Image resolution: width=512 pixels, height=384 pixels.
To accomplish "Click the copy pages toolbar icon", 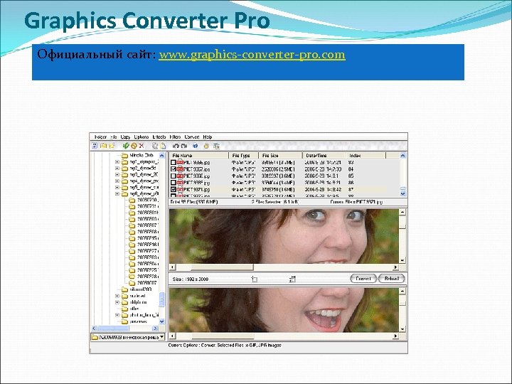I will point(155,146).
